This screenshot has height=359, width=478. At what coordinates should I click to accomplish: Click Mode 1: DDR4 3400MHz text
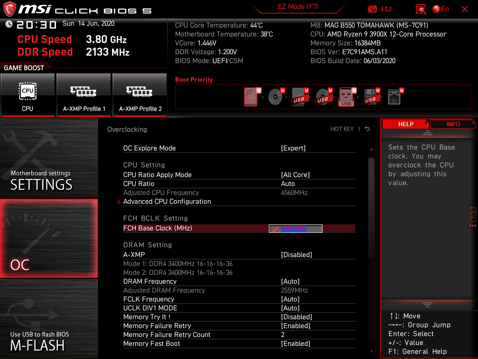pyautogui.click(x=178, y=264)
